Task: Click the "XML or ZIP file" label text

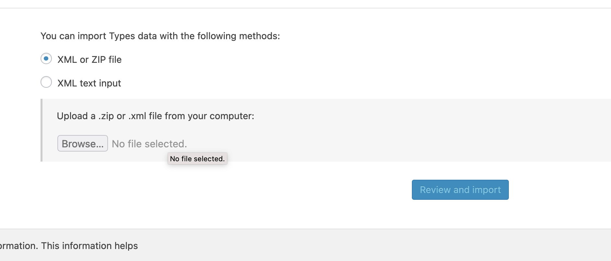Action: coord(90,60)
